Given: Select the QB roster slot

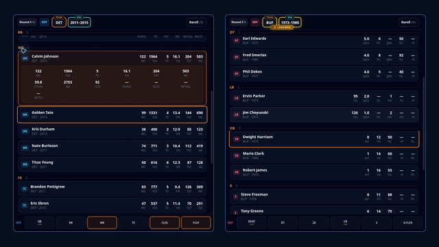Looking at the screenshot, I should pyautogui.click(x=40, y=222).
